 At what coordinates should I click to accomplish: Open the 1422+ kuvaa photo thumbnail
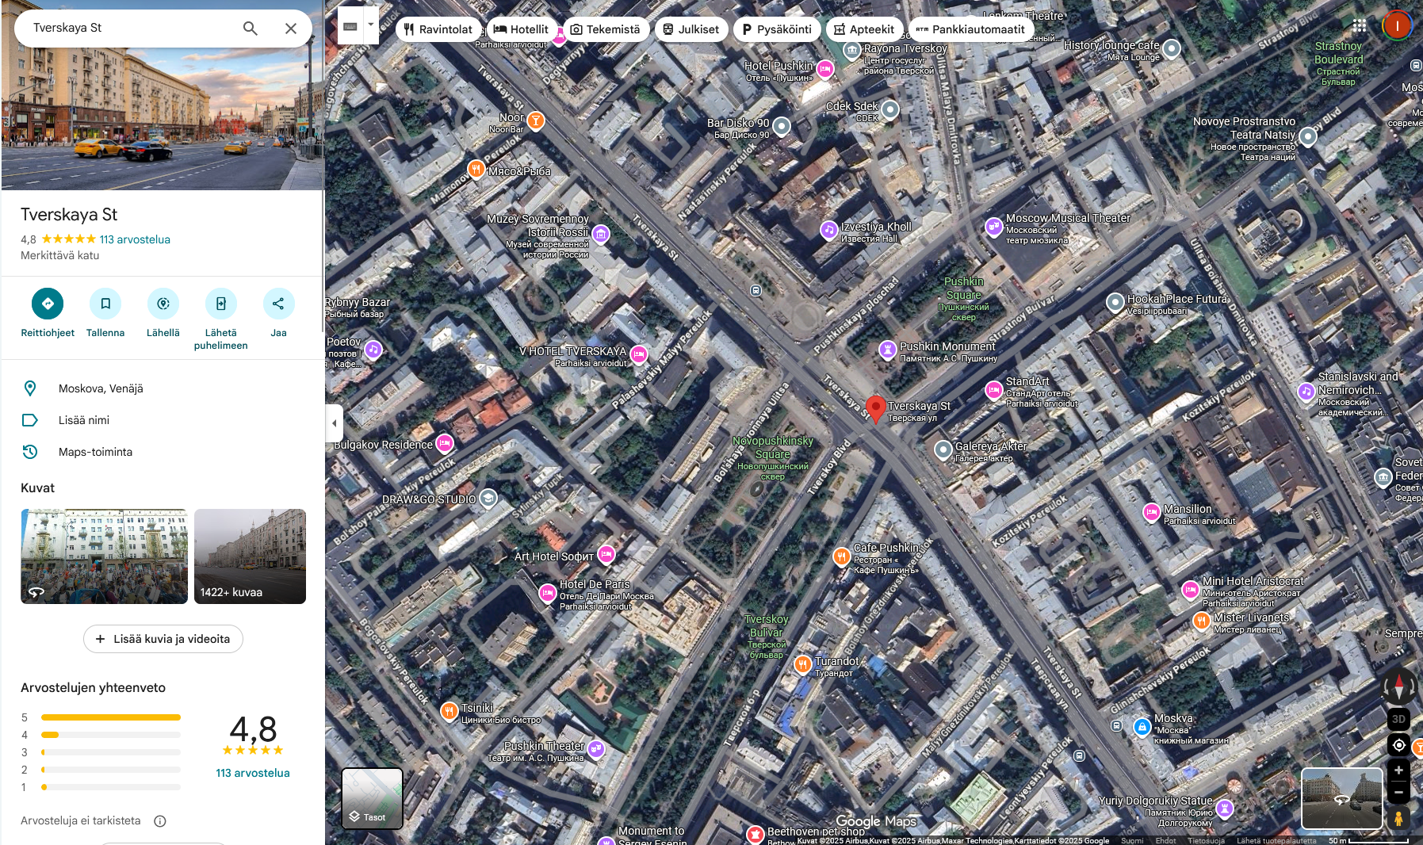(250, 556)
